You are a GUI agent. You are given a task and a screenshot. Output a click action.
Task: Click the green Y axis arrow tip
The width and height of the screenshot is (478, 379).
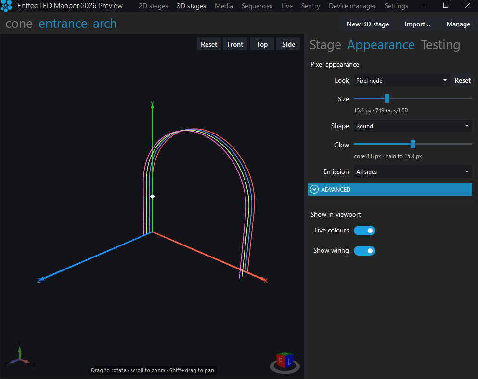tap(153, 105)
